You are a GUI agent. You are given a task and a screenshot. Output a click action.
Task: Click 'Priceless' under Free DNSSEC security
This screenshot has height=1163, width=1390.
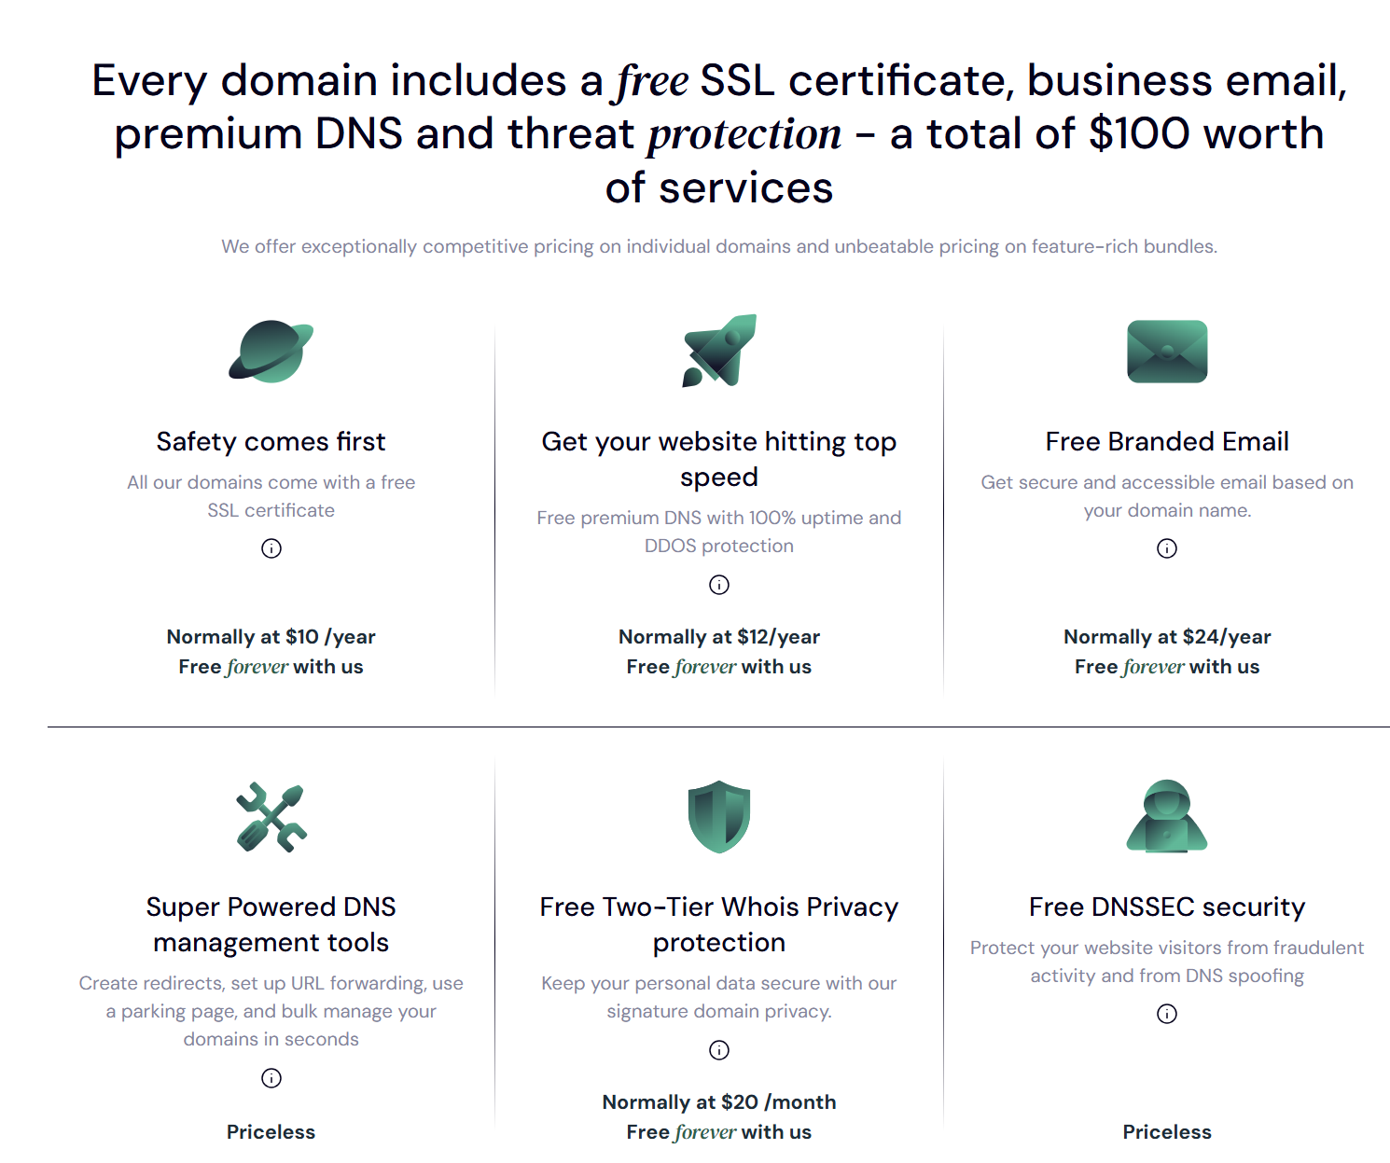pyautogui.click(x=1167, y=1132)
